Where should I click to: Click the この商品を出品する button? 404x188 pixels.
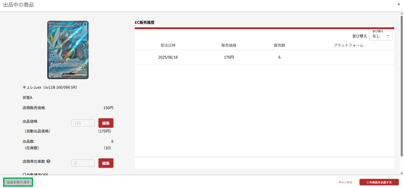(x=379, y=182)
